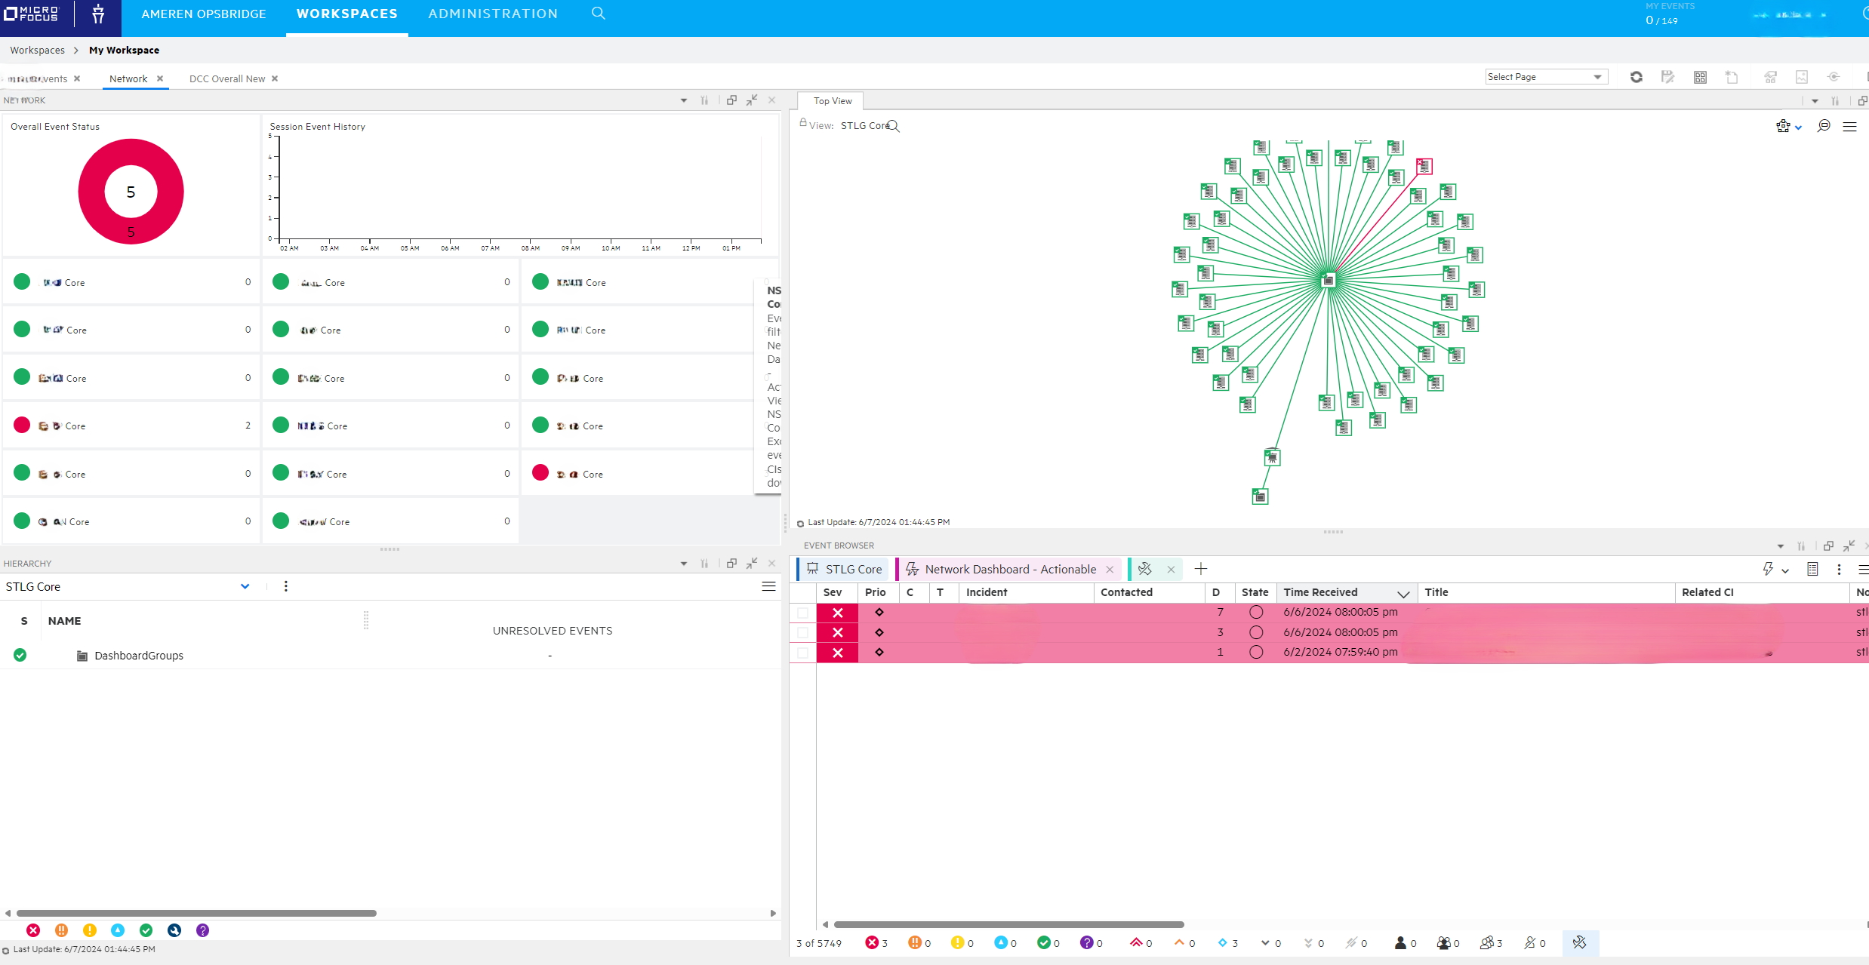Click the red Overall Event Status donut chart

(x=131, y=192)
